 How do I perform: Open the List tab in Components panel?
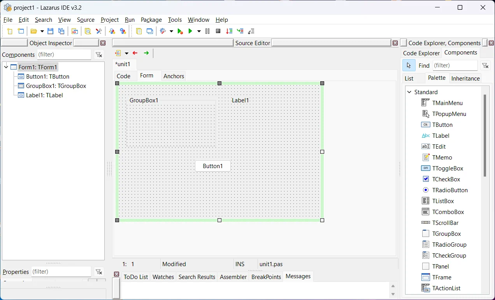point(409,78)
